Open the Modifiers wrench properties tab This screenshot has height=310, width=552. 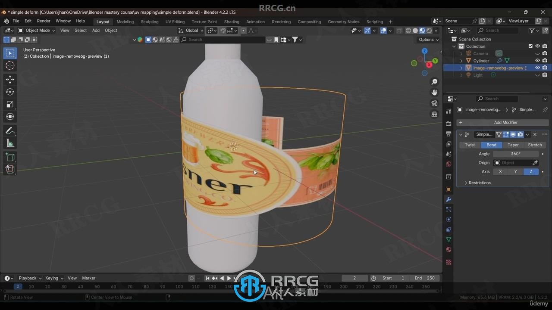448,199
